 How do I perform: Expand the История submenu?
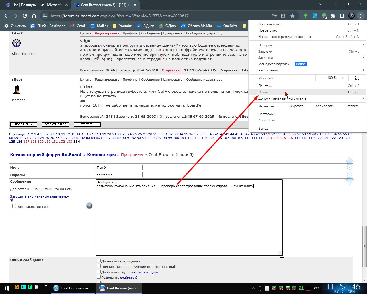308,45
